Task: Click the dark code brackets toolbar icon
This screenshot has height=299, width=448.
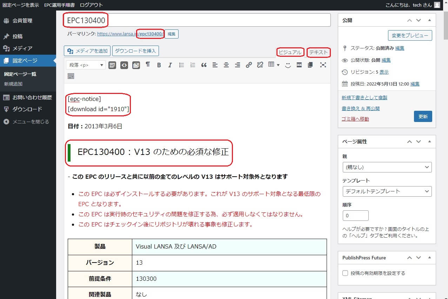Action: click(124, 65)
